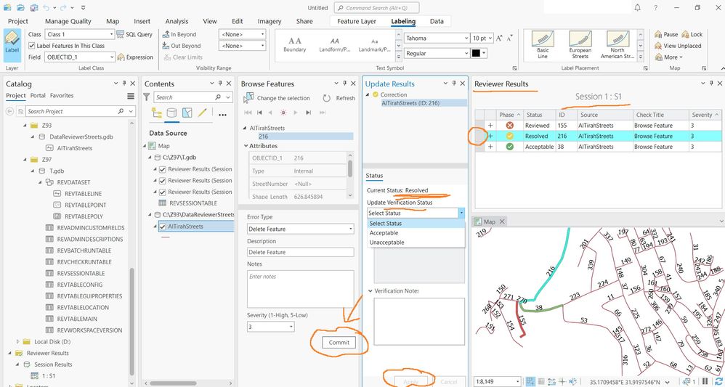This screenshot has width=725, height=387.
Task: Decrease the label font size
Action: [509, 38]
